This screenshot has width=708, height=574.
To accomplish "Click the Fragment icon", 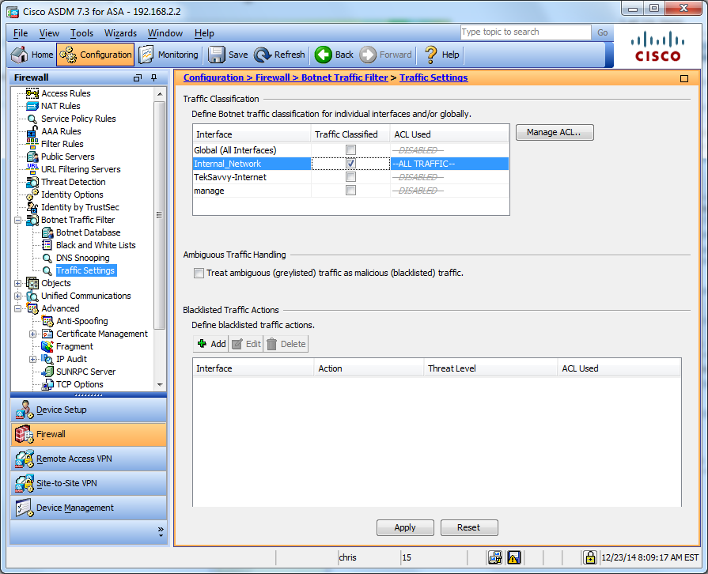I will 47,346.
